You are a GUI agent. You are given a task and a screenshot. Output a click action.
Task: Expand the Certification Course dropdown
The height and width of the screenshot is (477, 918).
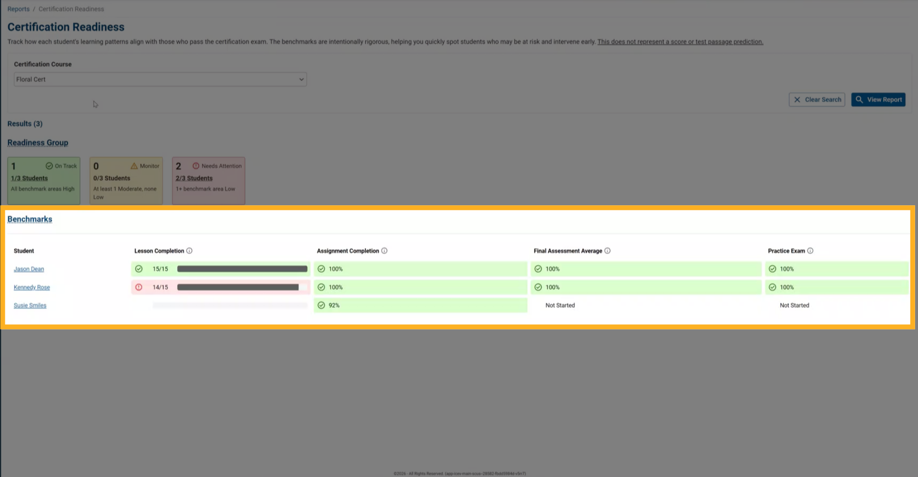click(x=160, y=79)
